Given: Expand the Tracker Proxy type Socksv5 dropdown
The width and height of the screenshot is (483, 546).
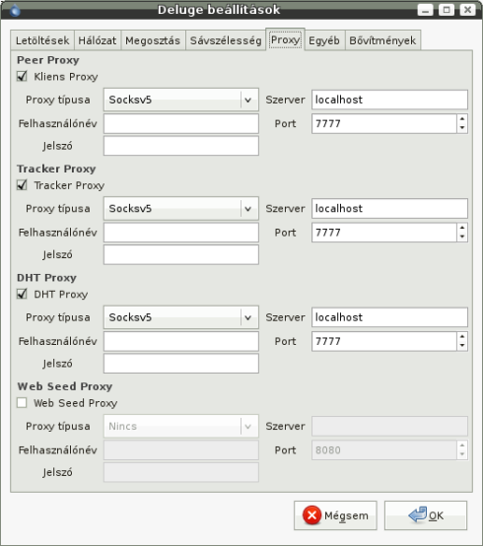Looking at the screenshot, I should [181, 208].
